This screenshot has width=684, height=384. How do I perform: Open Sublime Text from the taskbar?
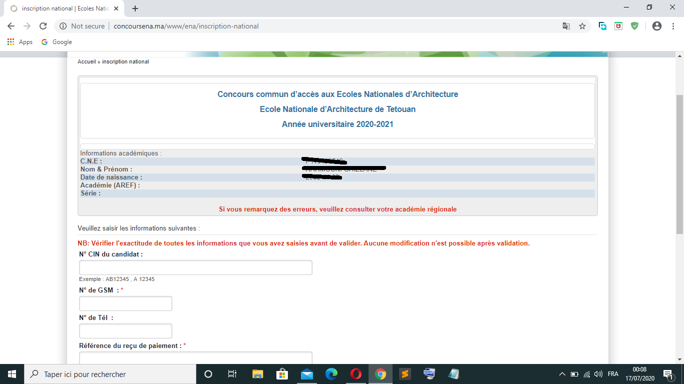click(x=405, y=374)
